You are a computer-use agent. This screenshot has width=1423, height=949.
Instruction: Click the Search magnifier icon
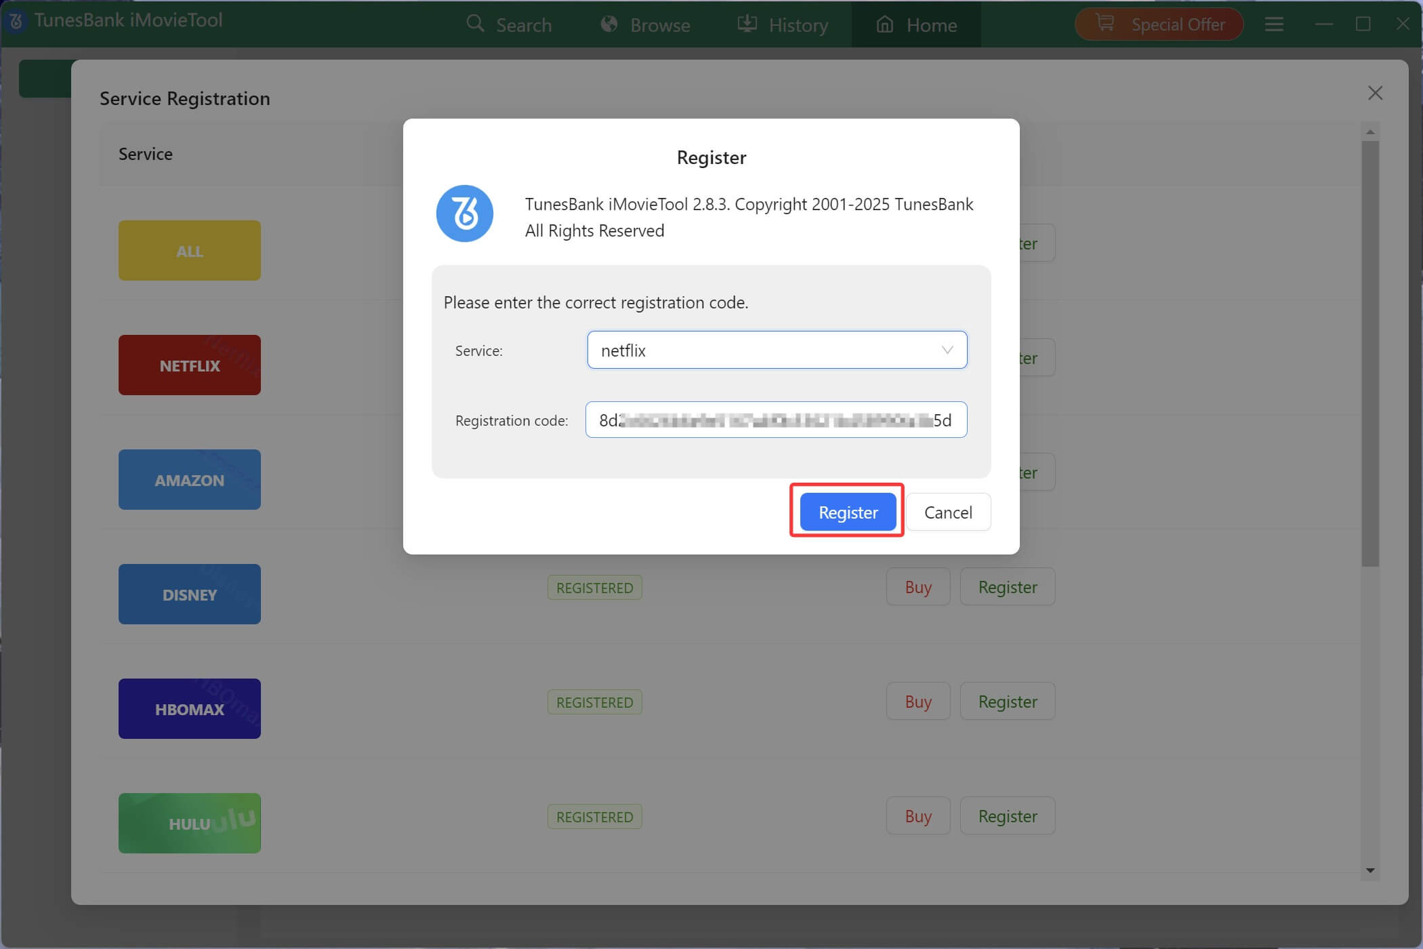coord(475,24)
